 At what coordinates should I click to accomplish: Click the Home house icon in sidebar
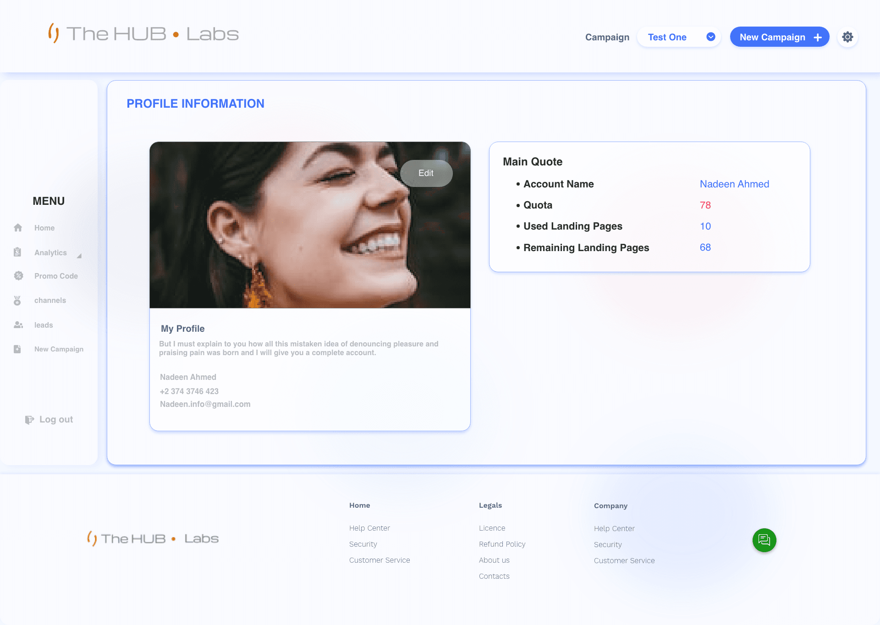click(x=18, y=228)
